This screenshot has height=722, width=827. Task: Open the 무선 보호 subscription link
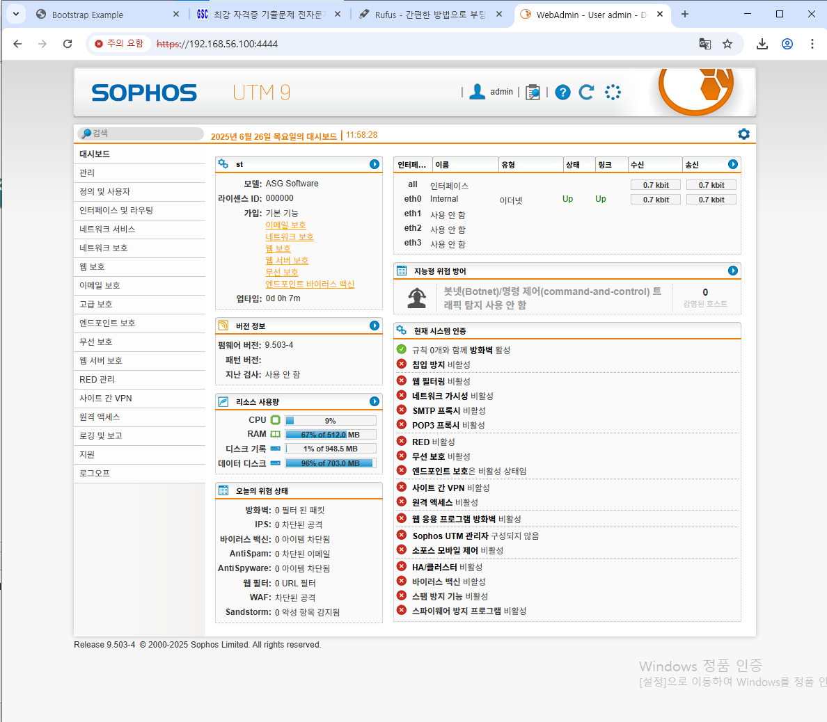point(282,273)
